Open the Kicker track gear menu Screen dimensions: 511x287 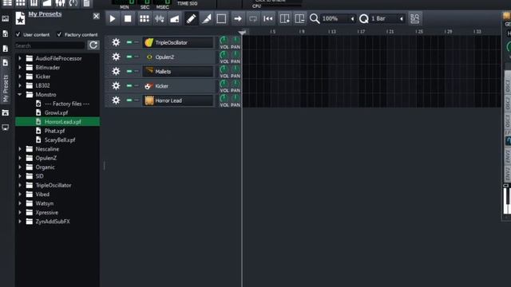pyautogui.click(x=116, y=86)
